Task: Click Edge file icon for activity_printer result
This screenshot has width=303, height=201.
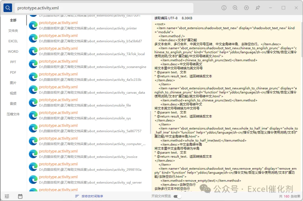Action: (x=33, y=26)
